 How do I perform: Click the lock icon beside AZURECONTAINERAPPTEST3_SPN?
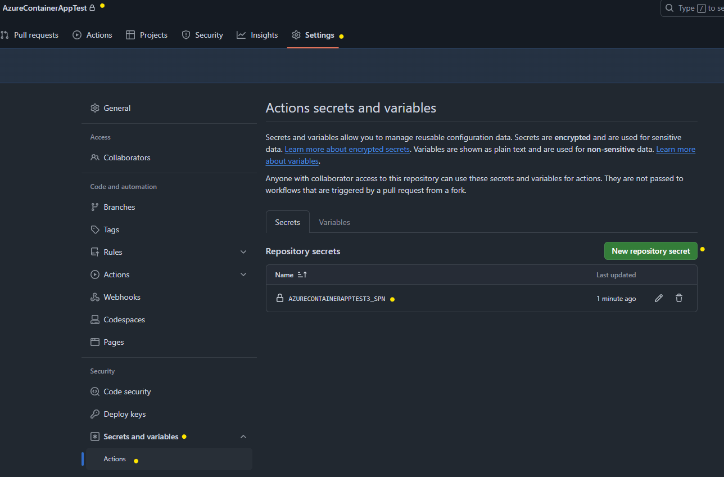click(x=280, y=298)
